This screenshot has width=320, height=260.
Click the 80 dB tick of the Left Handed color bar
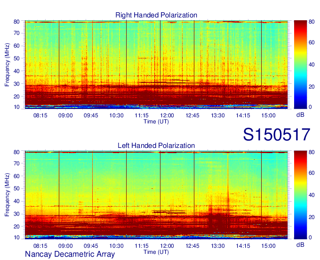tap(312, 152)
